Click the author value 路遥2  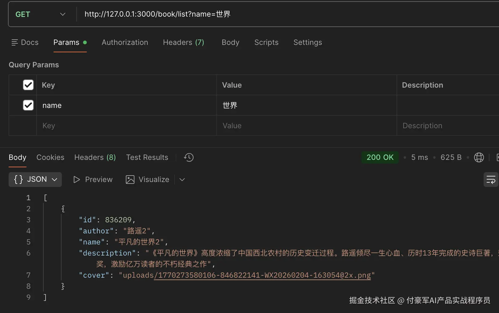click(137, 231)
